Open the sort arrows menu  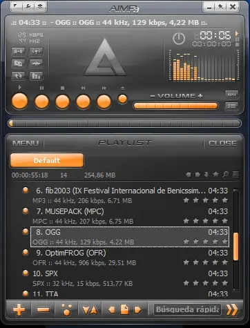point(90,310)
